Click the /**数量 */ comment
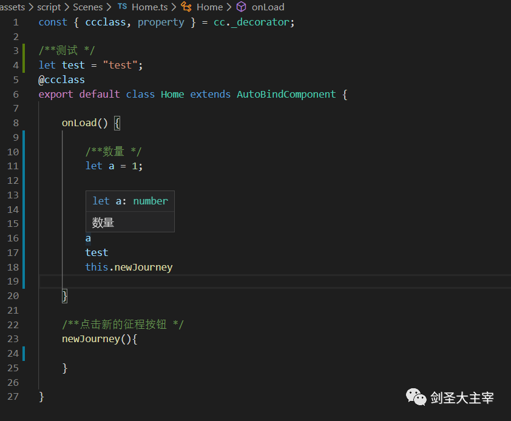Screen dimensions: 511x421 [113, 152]
